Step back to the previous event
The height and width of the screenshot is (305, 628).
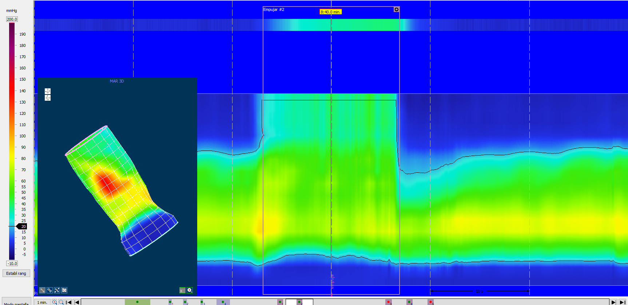pos(76,302)
